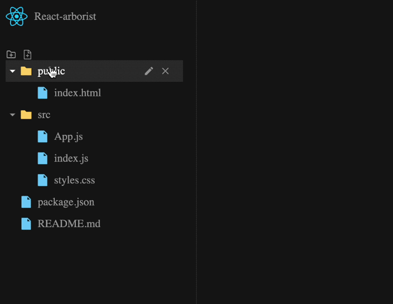Image resolution: width=393 pixels, height=304 pixels.
Task: Click the yellow src folder icon
Action: [x=26, y=115]
